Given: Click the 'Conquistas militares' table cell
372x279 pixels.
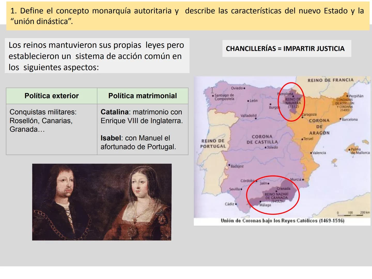Looking at the screenshot, I should click(x=52, y=129).
